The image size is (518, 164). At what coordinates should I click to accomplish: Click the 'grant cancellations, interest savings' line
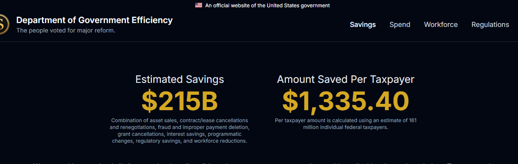coord(180,134)
